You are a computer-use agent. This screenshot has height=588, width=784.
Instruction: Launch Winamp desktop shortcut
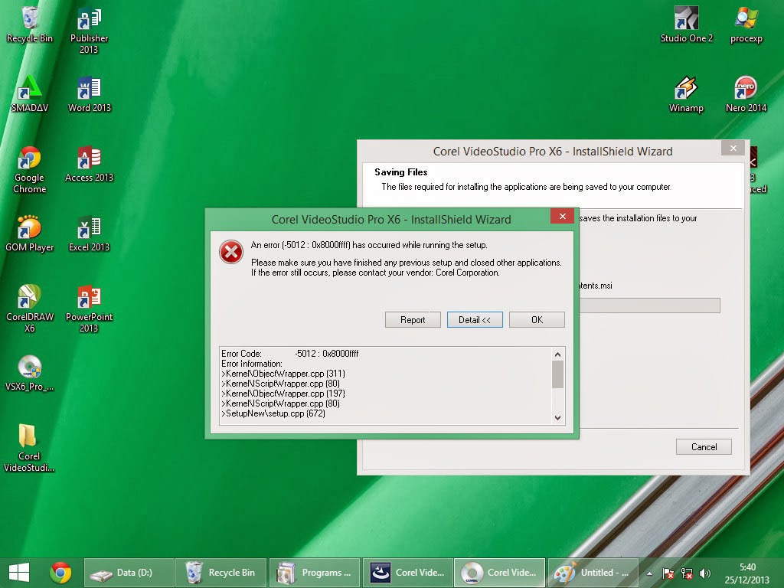[x=686, y=94]
